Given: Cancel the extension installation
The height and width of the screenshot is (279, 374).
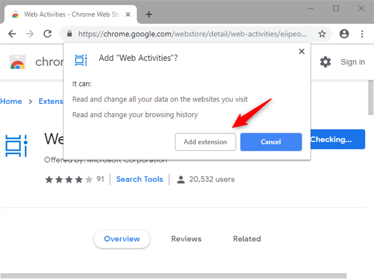Looking at the screenshot, I should (x=271, y=142).
